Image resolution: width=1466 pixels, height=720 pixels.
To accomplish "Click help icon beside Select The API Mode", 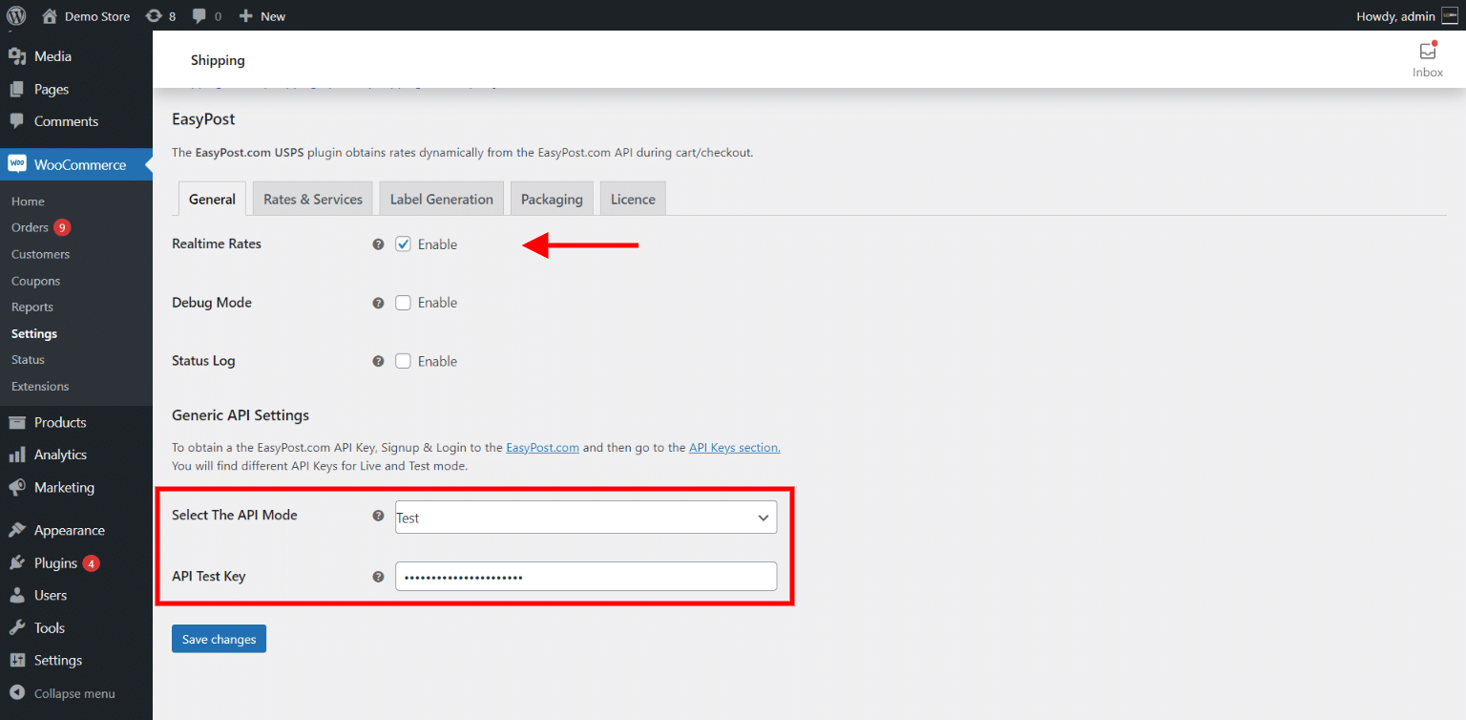I will point(378,516).
